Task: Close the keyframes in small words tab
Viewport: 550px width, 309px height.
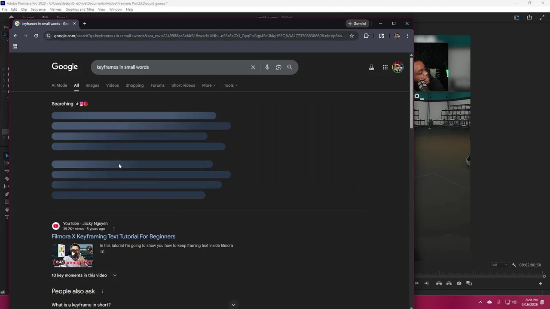Action: pos(74,24)
